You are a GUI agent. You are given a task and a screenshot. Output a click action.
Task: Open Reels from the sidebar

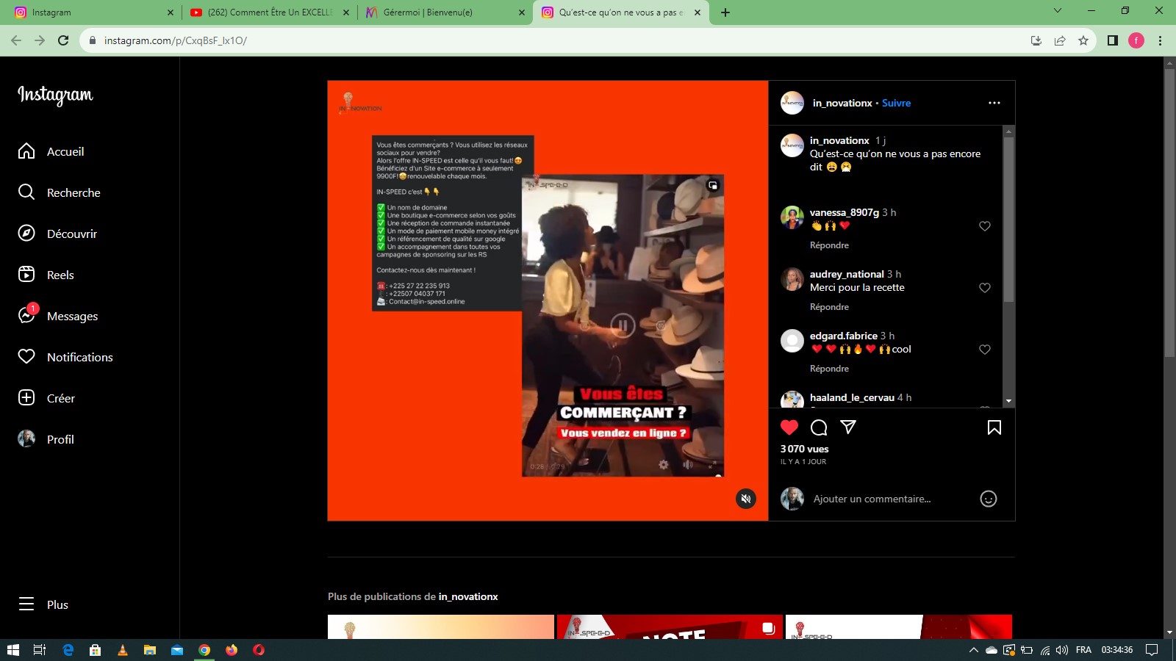pos(26,275)
